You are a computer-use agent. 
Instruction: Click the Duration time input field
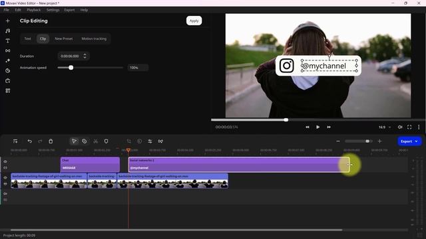[x=74, y=56]
